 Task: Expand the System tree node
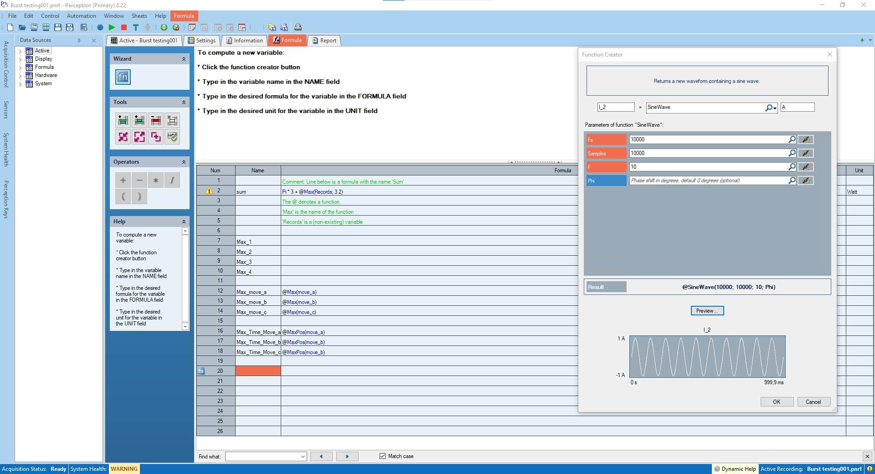point(20,84)
